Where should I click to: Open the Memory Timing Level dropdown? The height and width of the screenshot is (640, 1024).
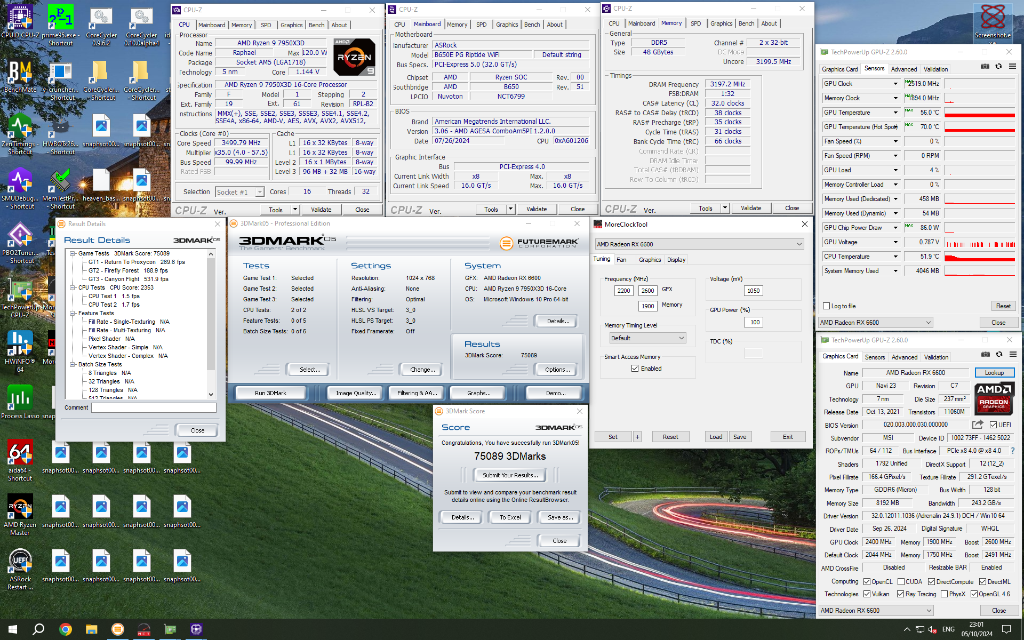[647, 338]
